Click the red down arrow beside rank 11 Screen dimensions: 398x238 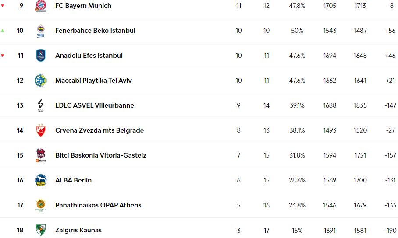click(x=3, y=56)
